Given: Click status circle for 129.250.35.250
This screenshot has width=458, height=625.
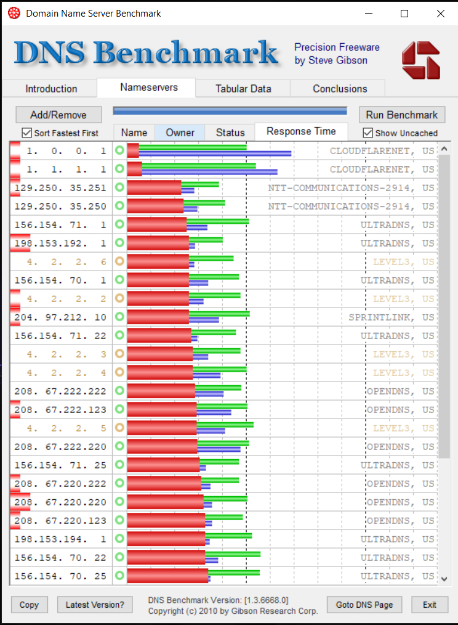Looking at the screenshot, I should (x=119, y=206).
